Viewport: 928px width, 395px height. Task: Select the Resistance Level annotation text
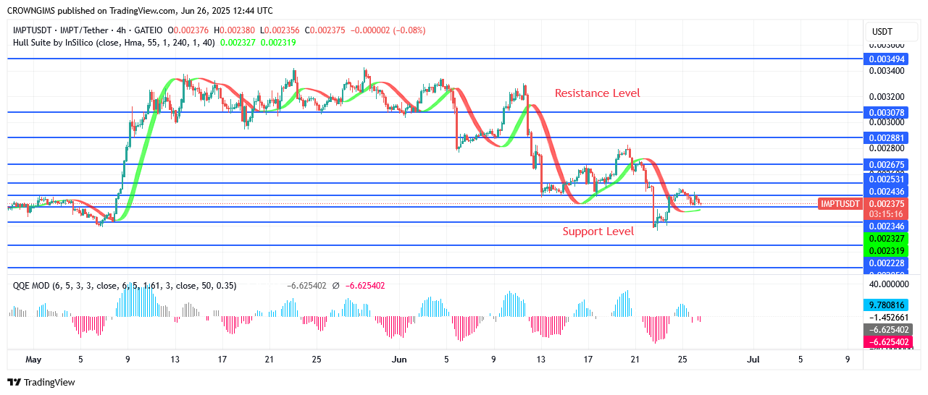point(598,93)
